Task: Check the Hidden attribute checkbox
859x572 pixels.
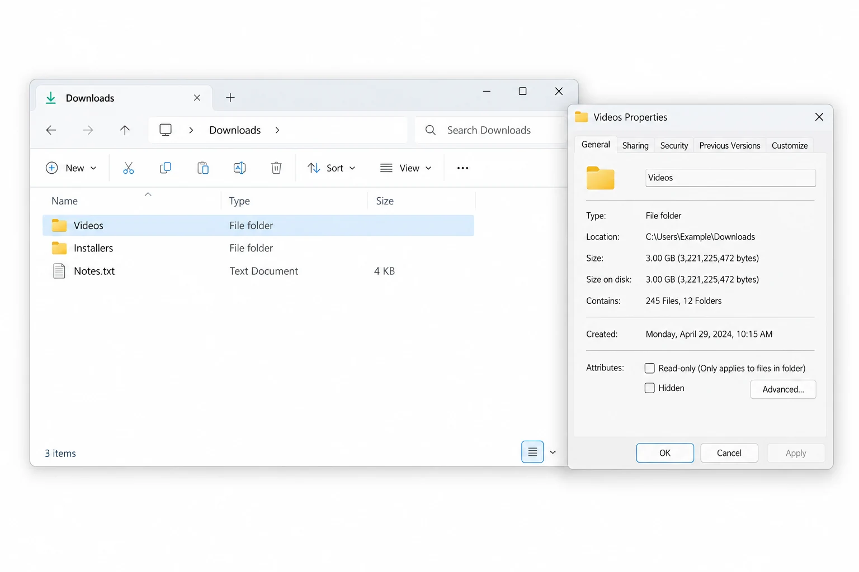Action: pyautogui.click(x=650, y=388)
